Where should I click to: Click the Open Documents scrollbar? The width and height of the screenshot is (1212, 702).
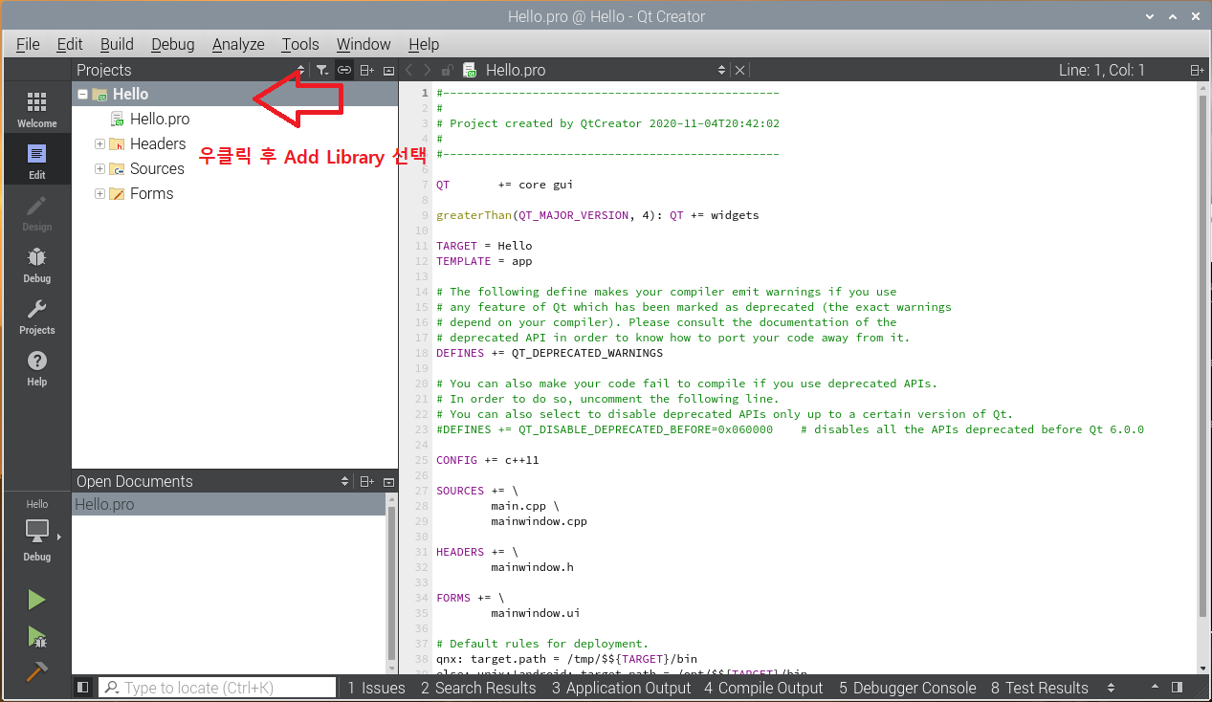coord(390,582)
